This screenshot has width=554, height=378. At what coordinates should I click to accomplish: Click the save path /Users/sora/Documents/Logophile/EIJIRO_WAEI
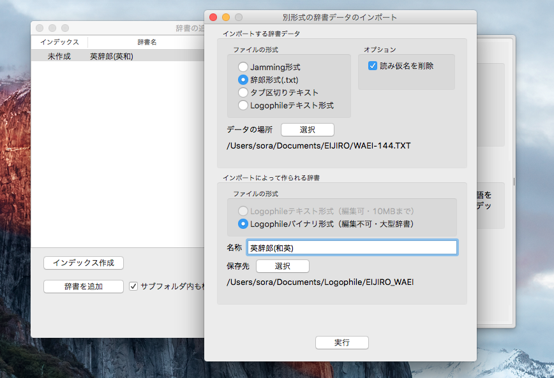pyautogui.click(x=320, y=282)
